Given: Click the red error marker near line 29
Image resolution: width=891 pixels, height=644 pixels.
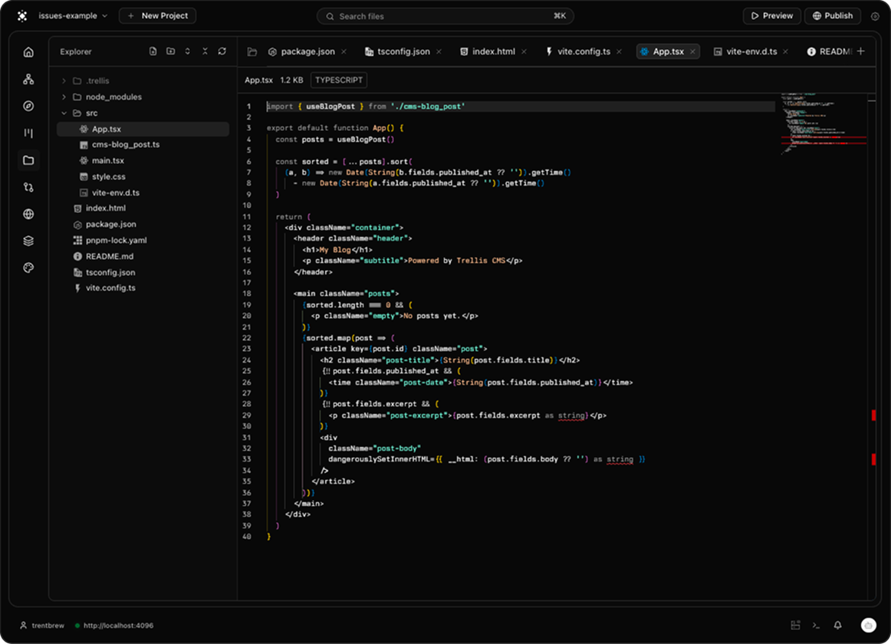Looking at the screenshot, I should click(873, 416).
